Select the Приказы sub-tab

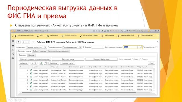click(31, 55)
